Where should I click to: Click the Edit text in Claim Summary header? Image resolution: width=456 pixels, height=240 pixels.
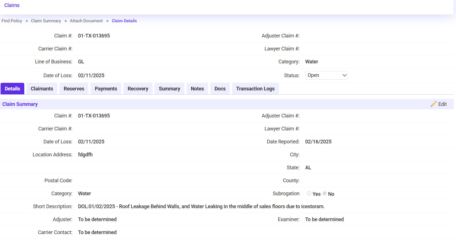click(x=442, y=104)
